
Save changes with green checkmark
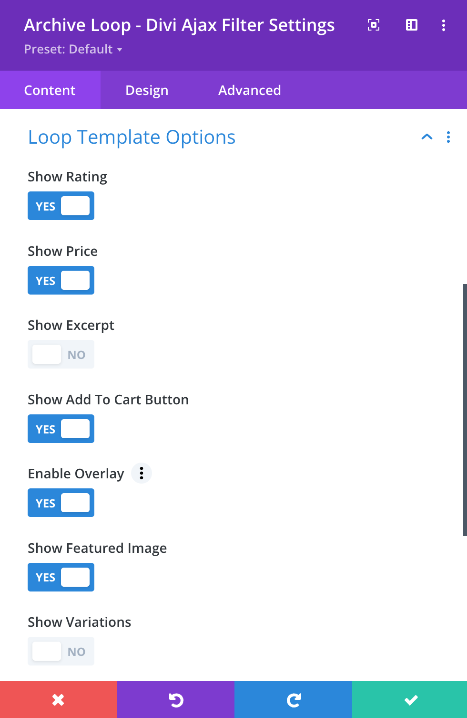point(410,700)
